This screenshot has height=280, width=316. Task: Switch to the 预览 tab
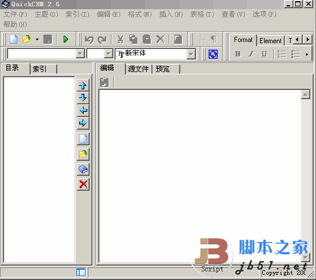[166, 69]
